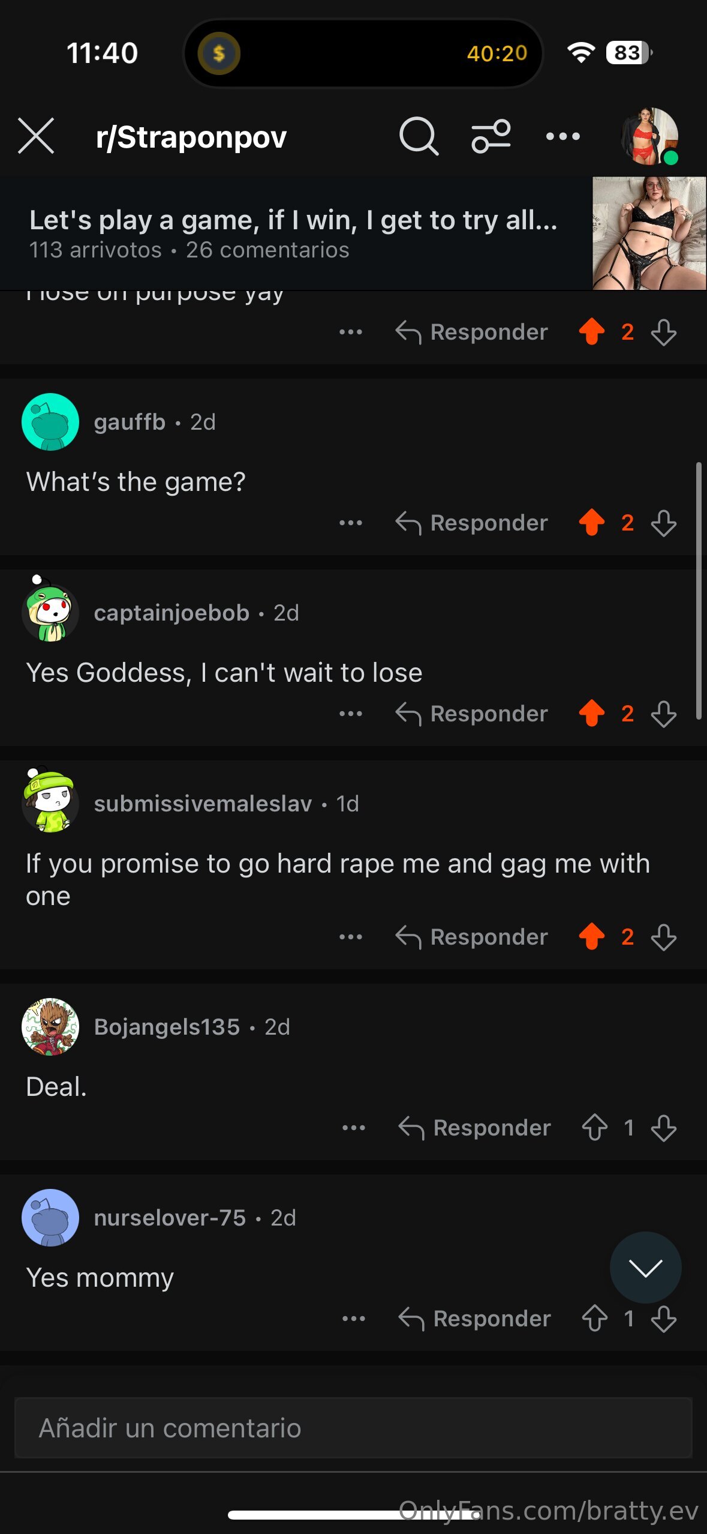
Task: Open three-dot options on gauffb's comment
Action: click(351, 523)
